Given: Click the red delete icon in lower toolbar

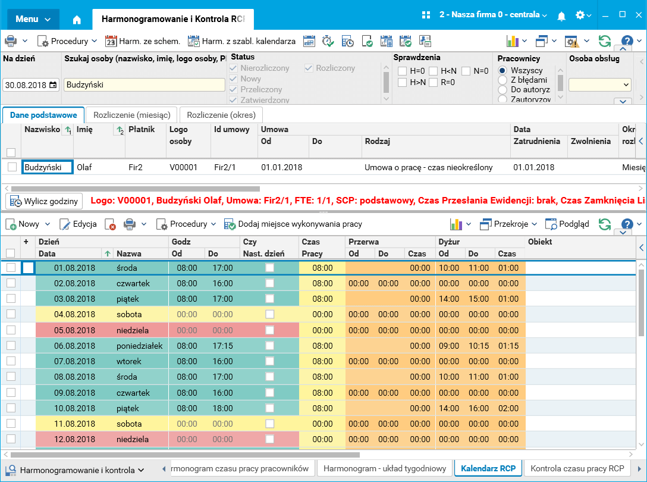Looking at the screenshot, I should pyautogui.click(x=110, y=224).
